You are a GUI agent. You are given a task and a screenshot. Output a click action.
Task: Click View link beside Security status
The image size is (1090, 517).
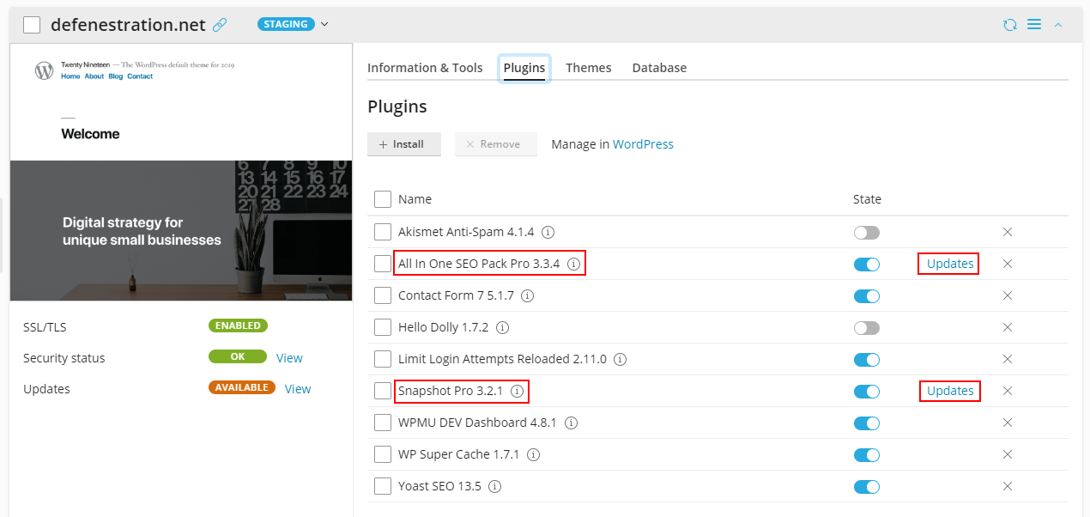(289, 358)
